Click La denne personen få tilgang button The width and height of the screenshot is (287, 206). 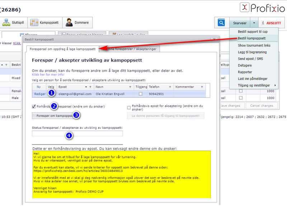click(165, 116)
